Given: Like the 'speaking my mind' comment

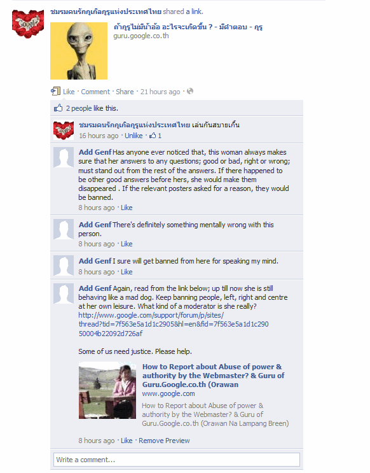Looking at the screenshot, I should pos(127,272).
